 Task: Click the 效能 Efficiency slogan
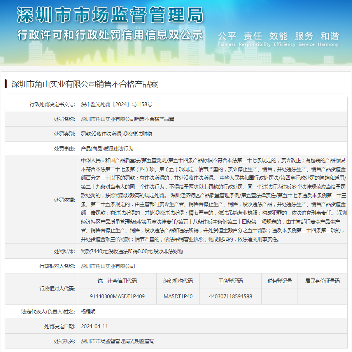pos(284,39)
